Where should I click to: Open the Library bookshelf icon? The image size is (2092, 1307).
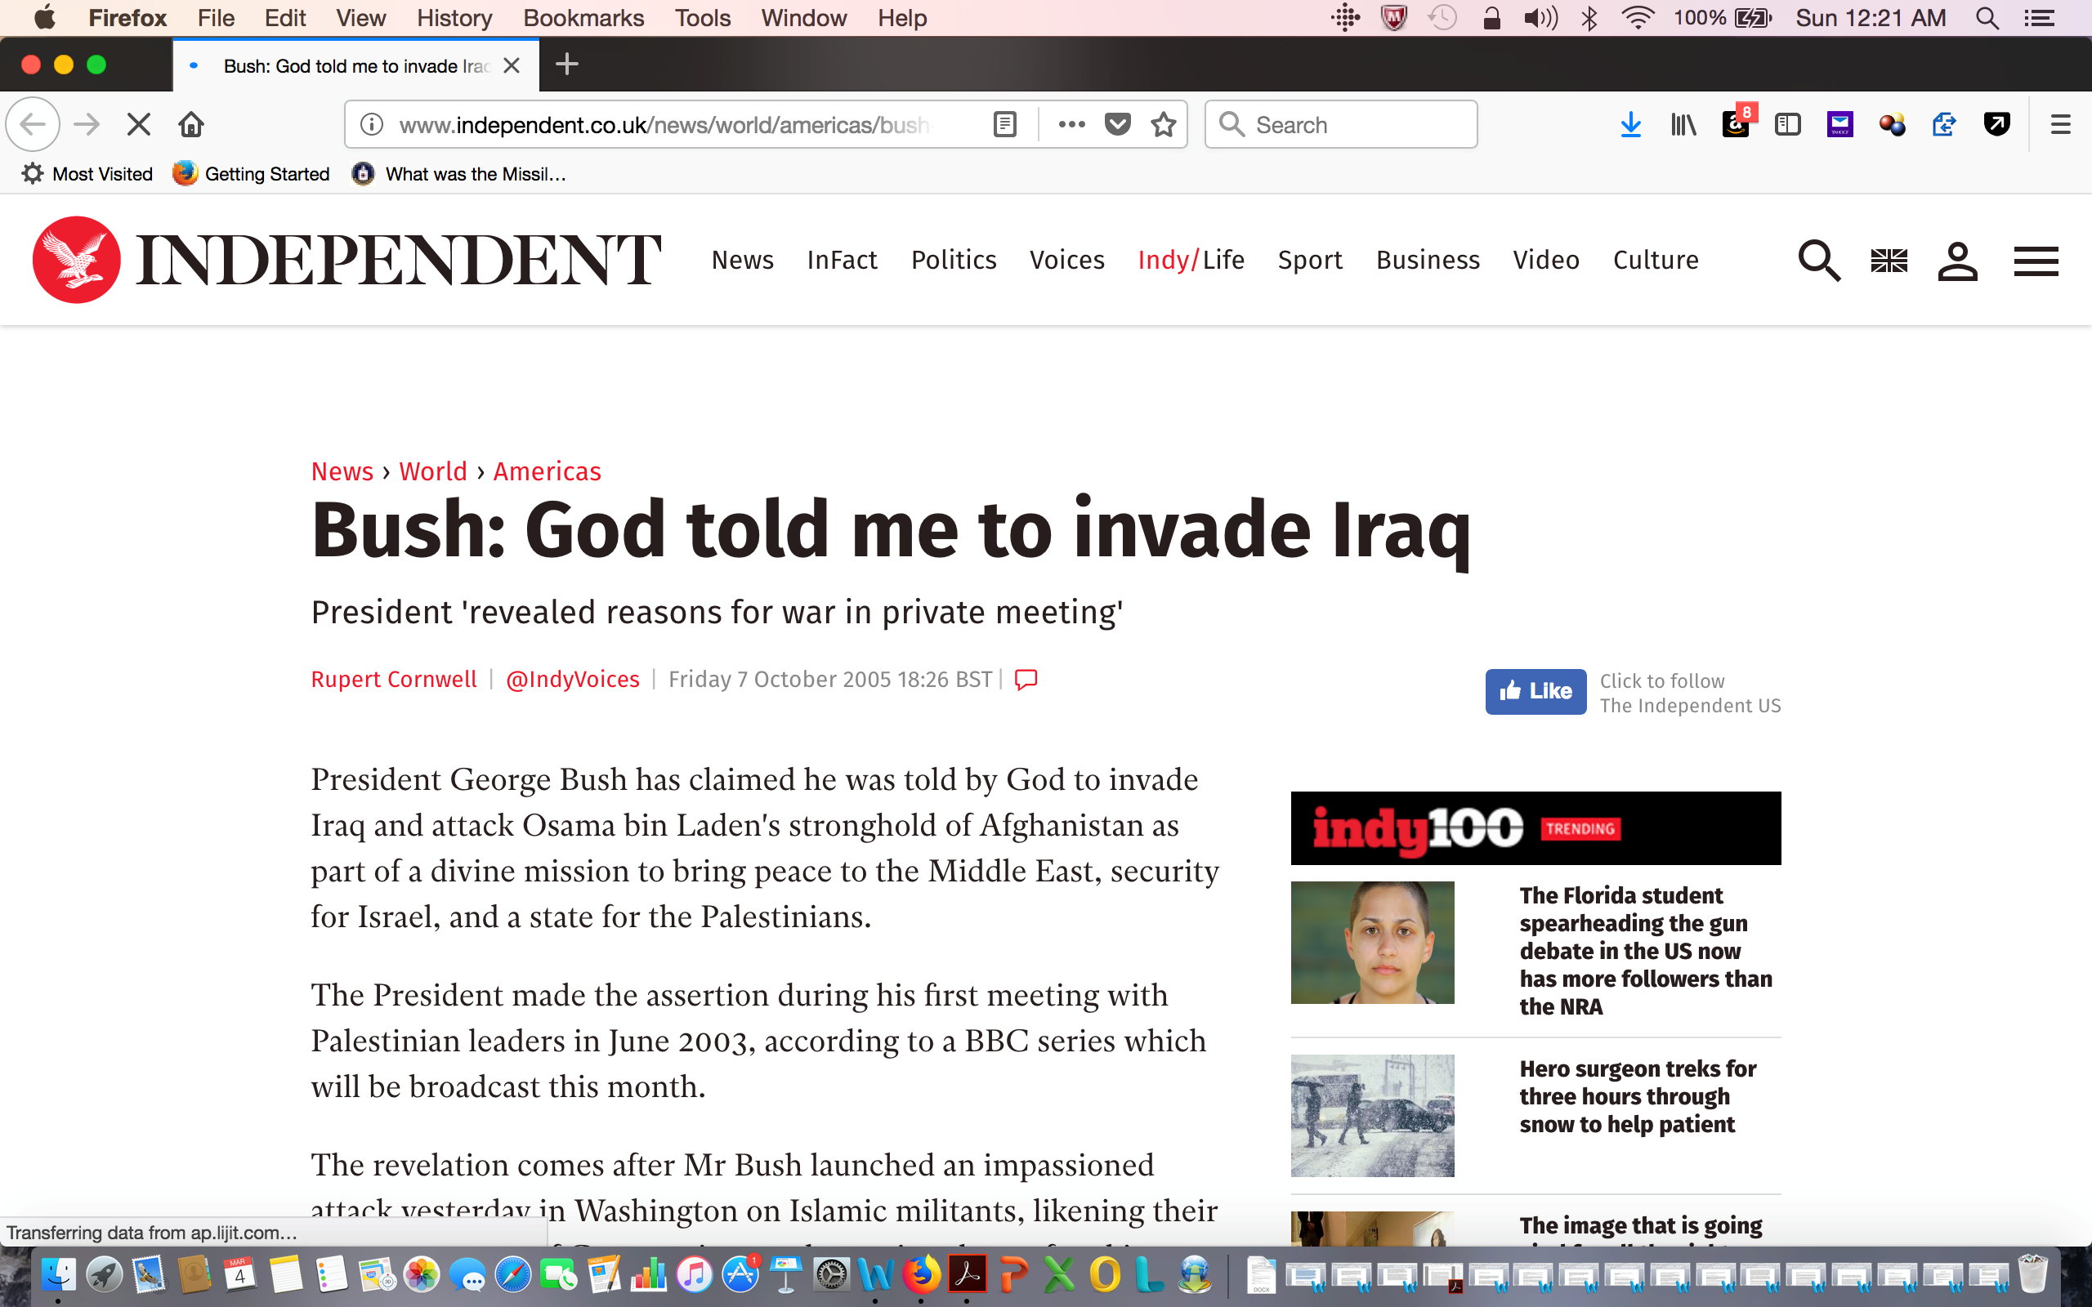pyautogui.click(x=1683, y=124)
